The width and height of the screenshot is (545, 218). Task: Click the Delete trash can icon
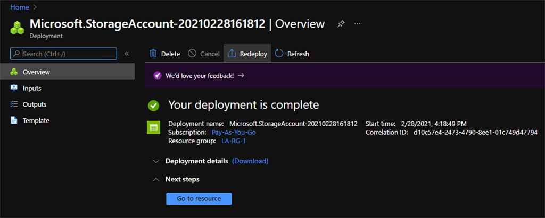click(153, 54)
